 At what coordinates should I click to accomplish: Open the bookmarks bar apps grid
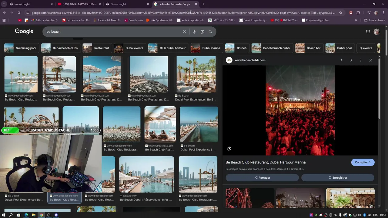[x=4, y=20]
